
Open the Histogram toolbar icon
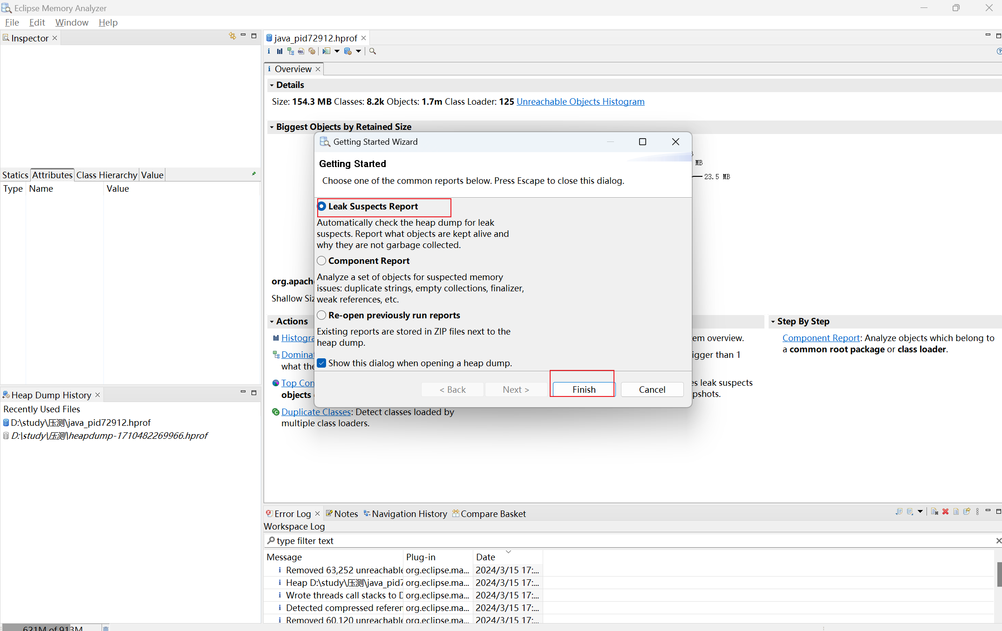pyautogui.click(x=279, y=51)
